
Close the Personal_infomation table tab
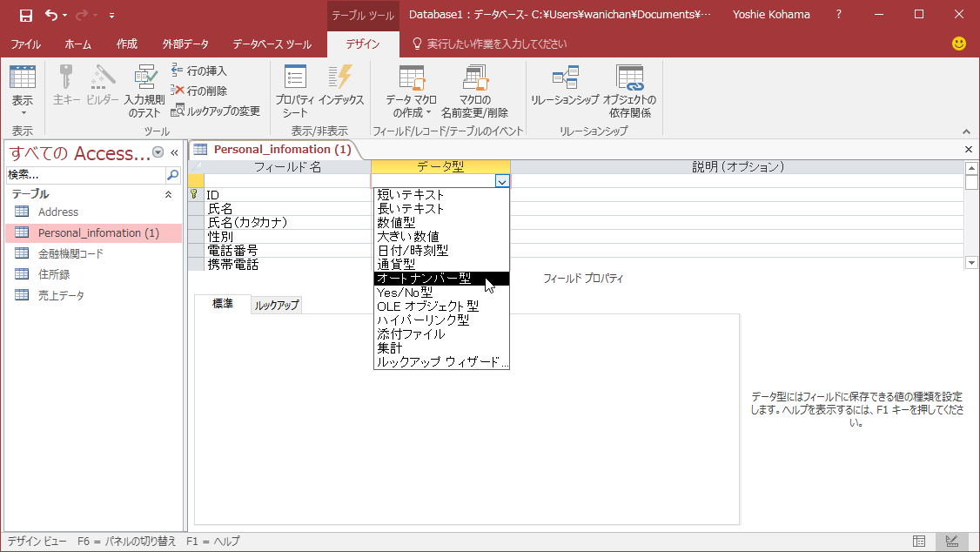pos(968,150)
